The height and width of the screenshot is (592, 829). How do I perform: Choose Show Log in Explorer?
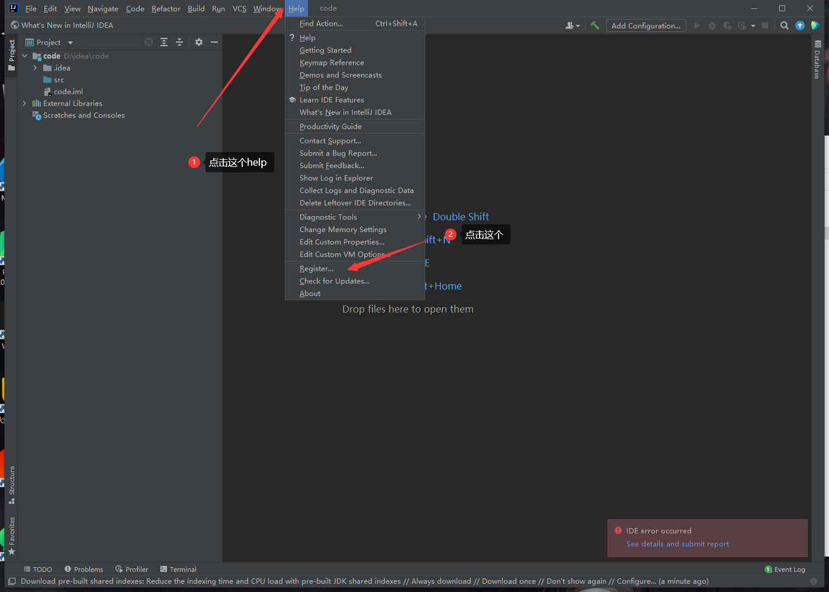point(355,178)
